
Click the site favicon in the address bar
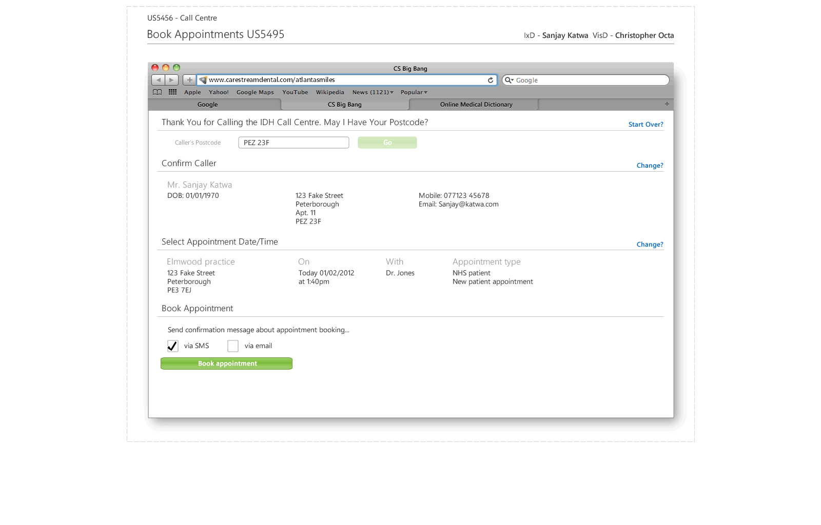[x=203, y=80]
